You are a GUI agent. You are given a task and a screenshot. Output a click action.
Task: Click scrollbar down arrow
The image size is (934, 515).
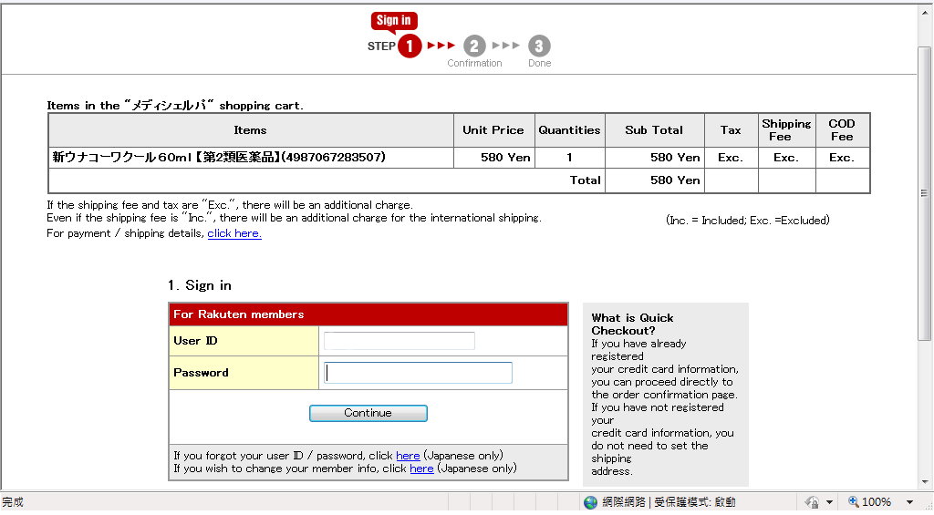[925, 482]
